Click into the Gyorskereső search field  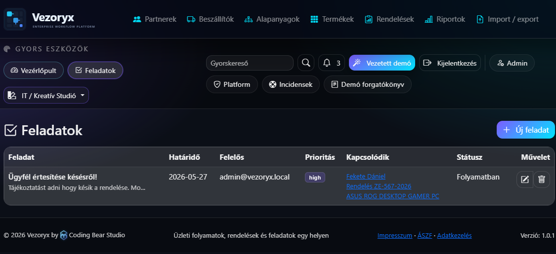pyautogui.click(x=250, y=63)
